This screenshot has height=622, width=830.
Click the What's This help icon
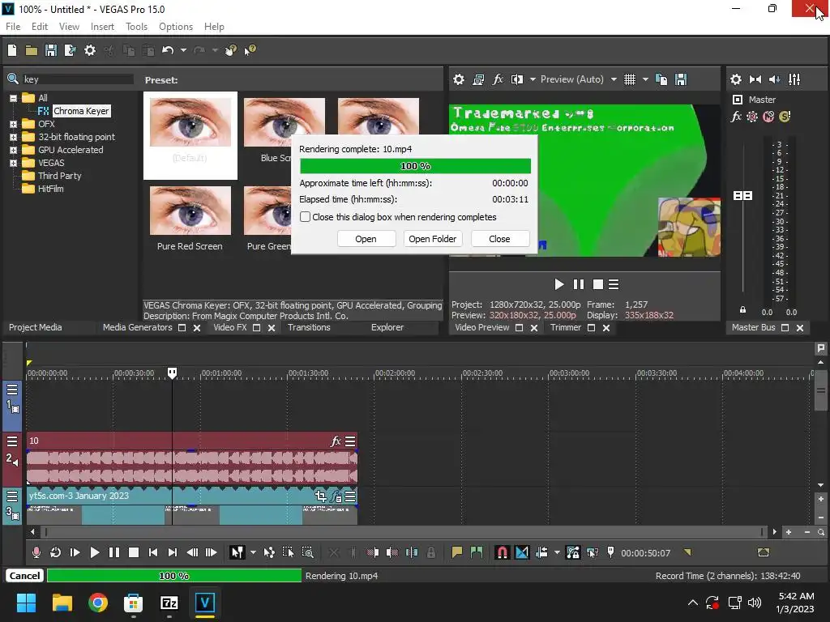coord(250,50)
